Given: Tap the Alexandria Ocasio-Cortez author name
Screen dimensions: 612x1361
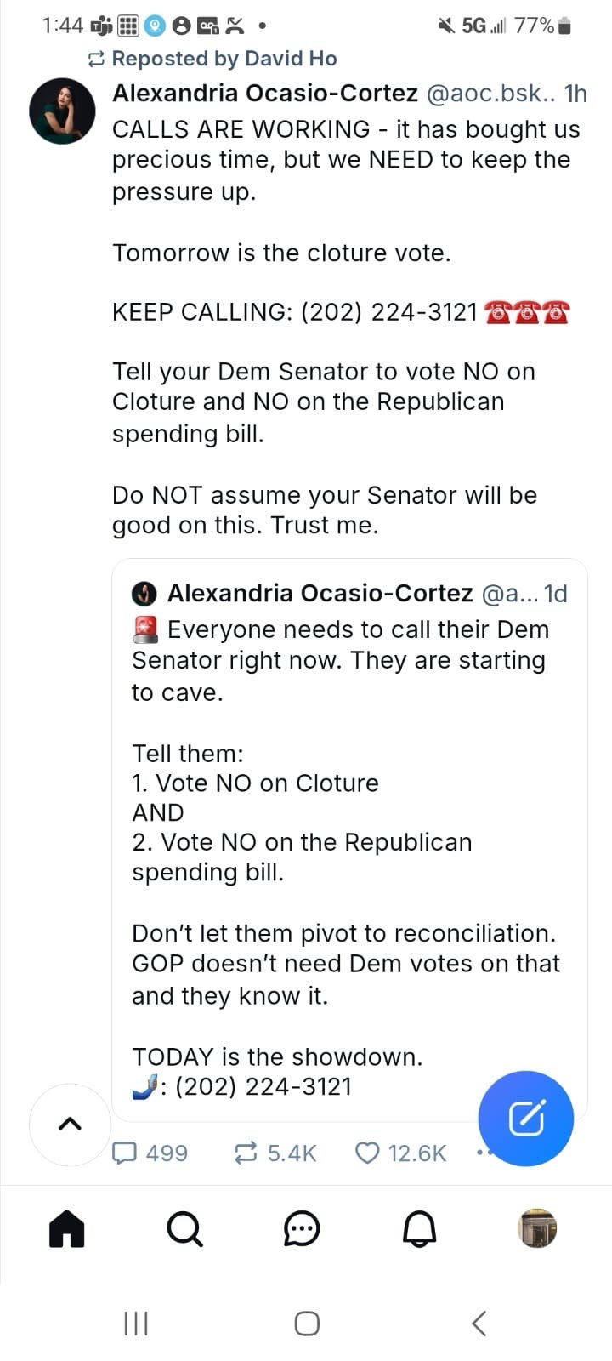Looking at the screenshot, I should tap(265, 93).
